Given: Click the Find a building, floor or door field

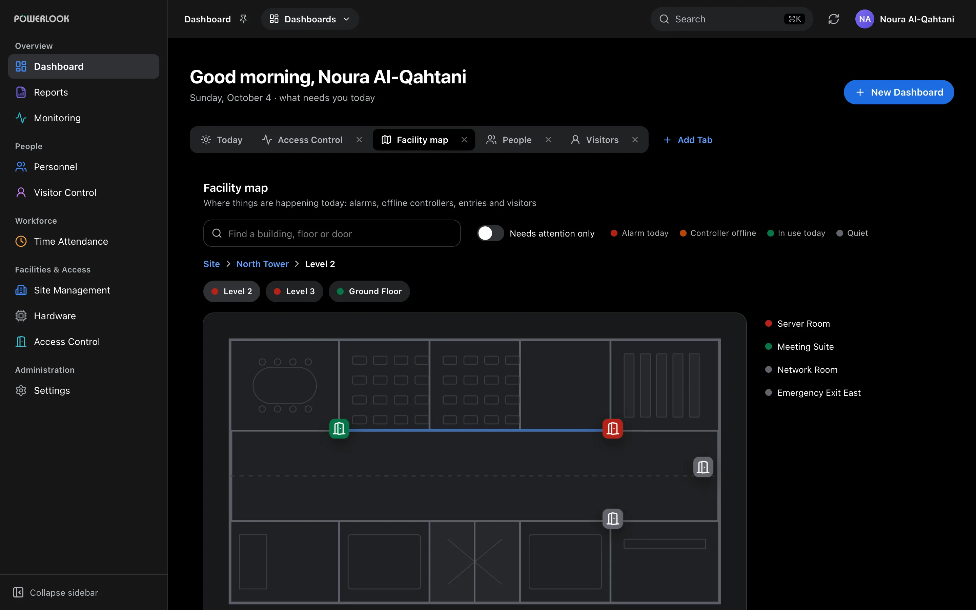Looking at the screenshot, I should click(332, 233).
